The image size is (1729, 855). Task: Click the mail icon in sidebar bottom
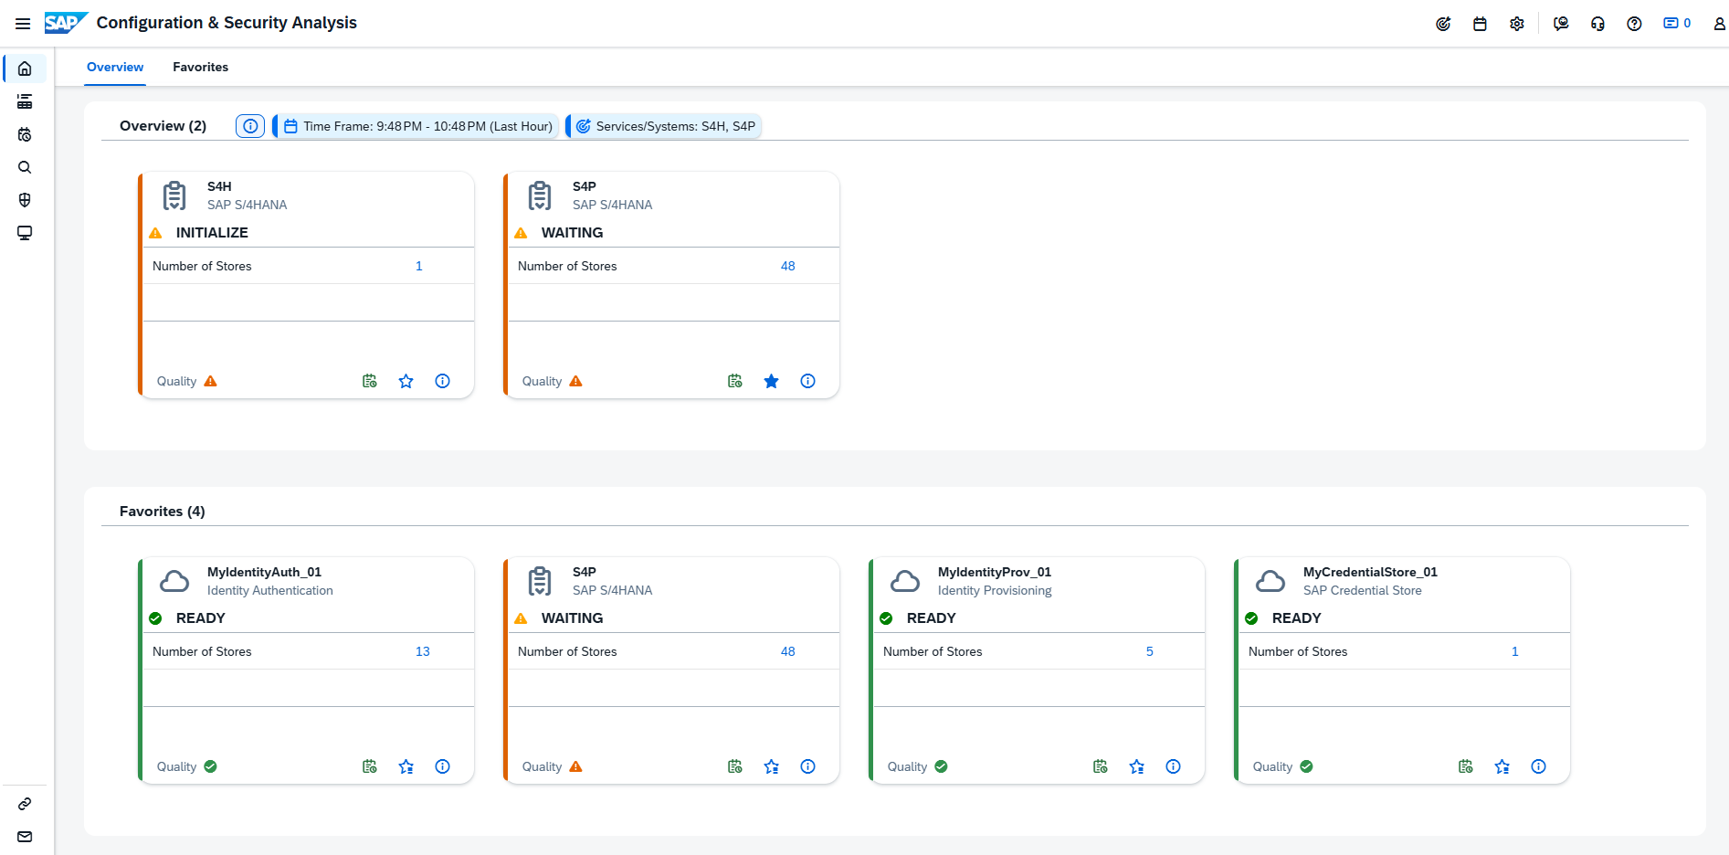(x=25, y=837)
